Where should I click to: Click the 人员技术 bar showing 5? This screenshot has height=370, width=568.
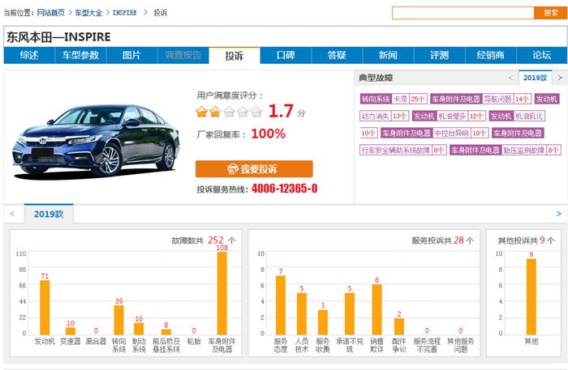click(302, 313)
